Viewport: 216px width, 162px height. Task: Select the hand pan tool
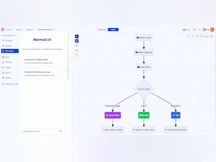[x=197, y=36]
